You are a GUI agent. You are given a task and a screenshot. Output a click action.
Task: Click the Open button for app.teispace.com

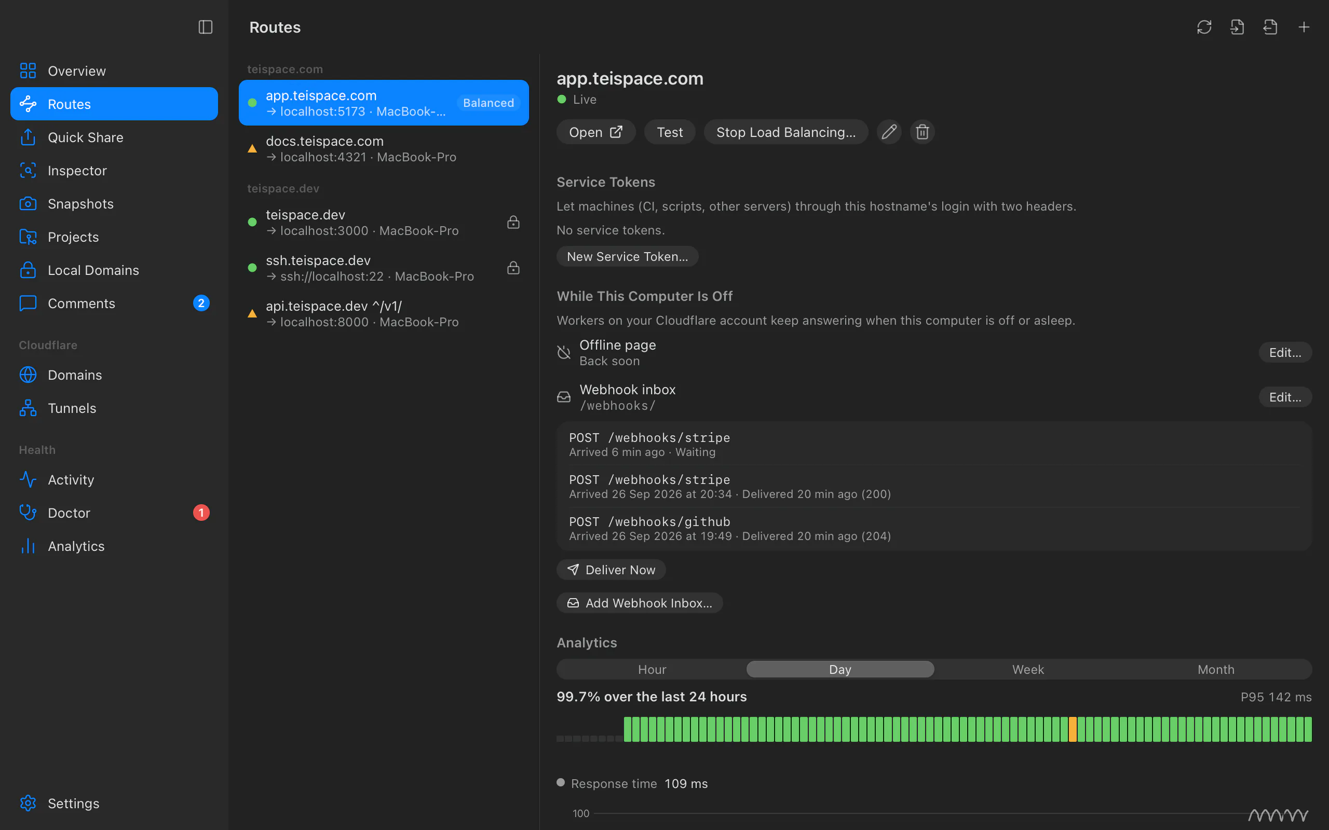click(x=596, y=132)
